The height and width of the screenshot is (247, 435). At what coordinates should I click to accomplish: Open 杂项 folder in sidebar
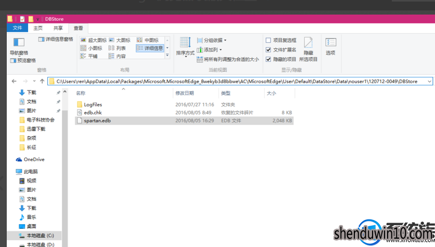pos(31,138)
